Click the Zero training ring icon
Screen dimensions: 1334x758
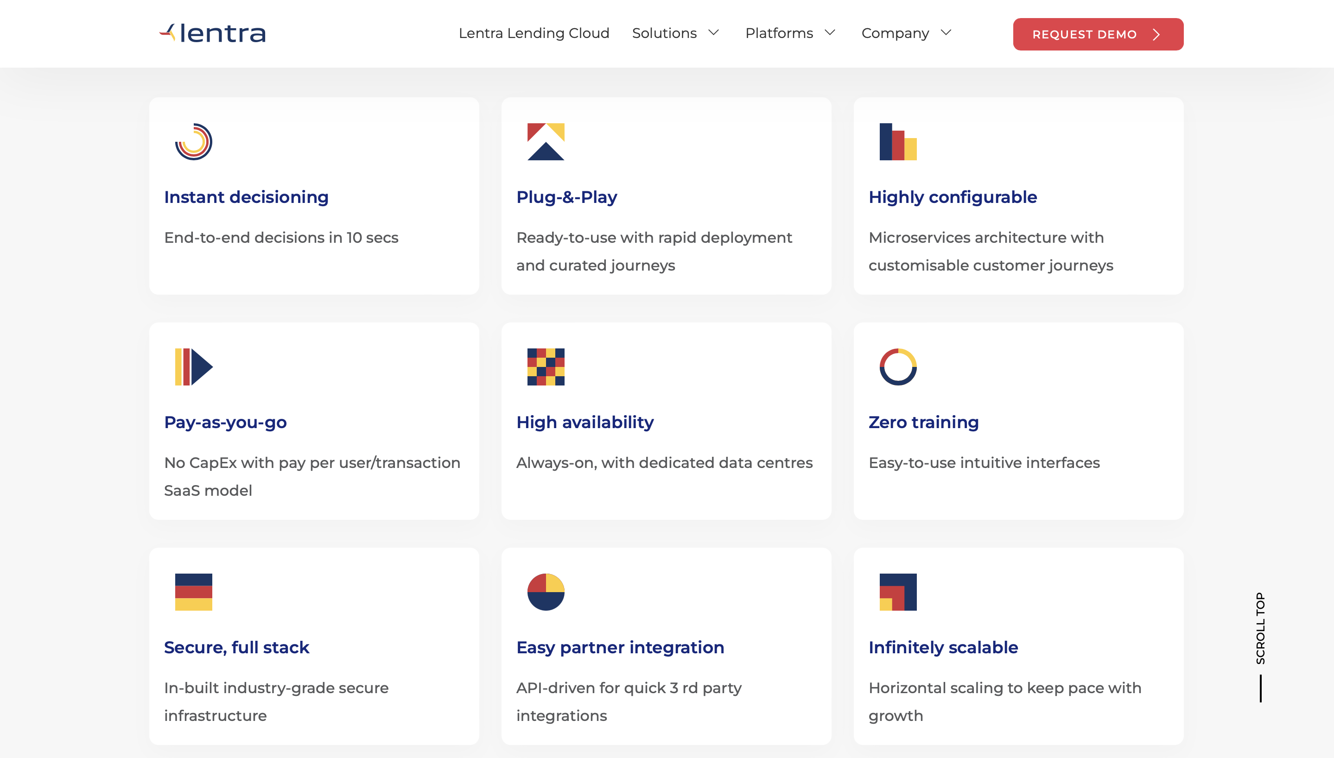(x=898, y=367)
